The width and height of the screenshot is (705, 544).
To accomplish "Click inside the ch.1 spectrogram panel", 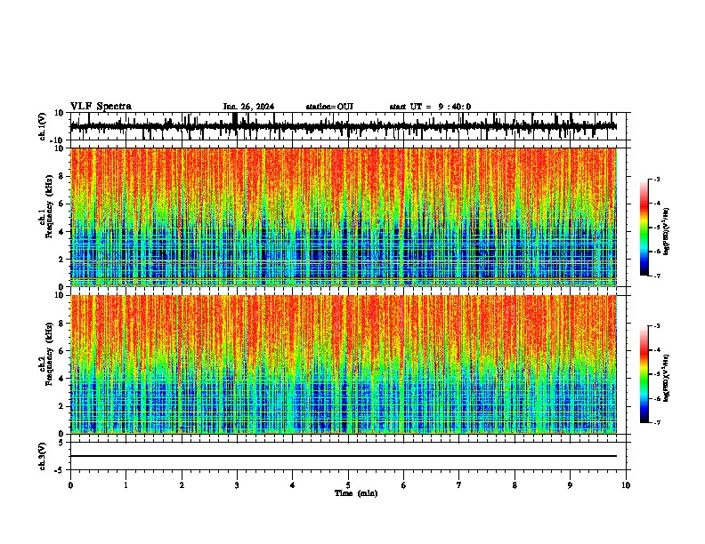I will point(344,217).
